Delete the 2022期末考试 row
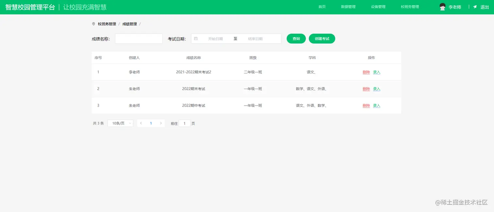 (366, 89)
